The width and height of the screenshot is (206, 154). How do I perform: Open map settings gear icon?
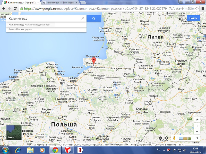166,138
